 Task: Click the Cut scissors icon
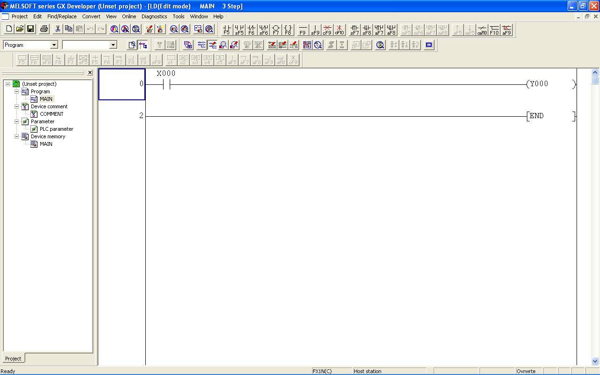coord(58,29)
